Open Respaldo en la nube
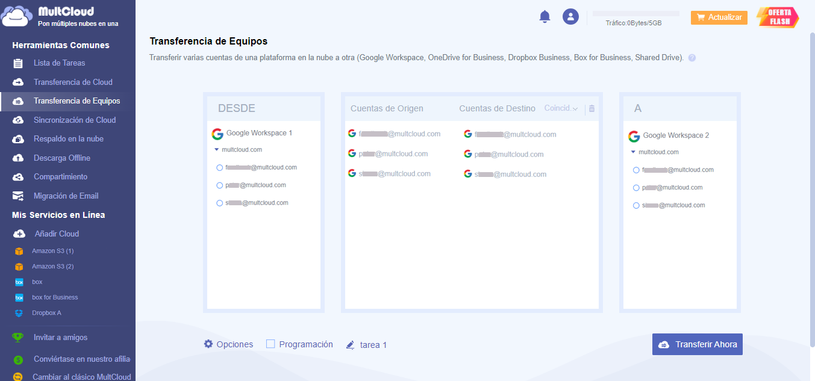The image size is (815, 381). [69, 139]
